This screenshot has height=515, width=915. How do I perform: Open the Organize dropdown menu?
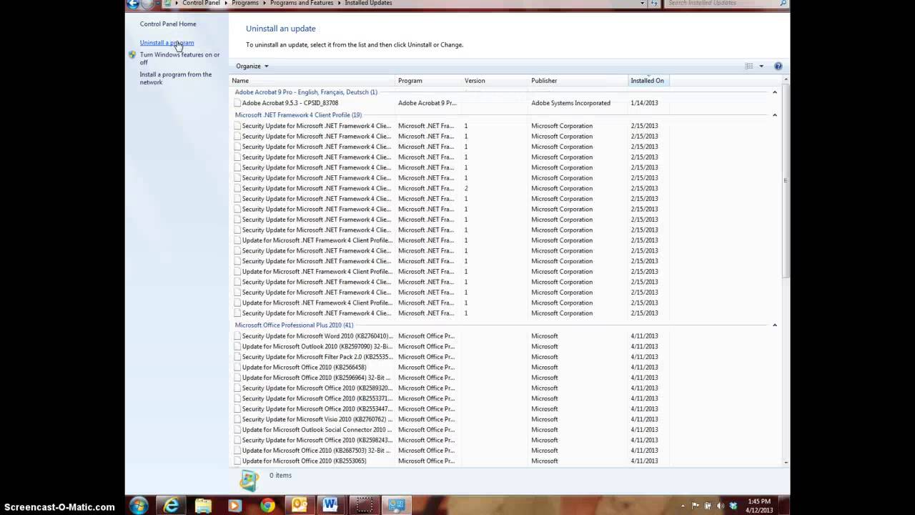pyautogui.click(x=252, y=66)
